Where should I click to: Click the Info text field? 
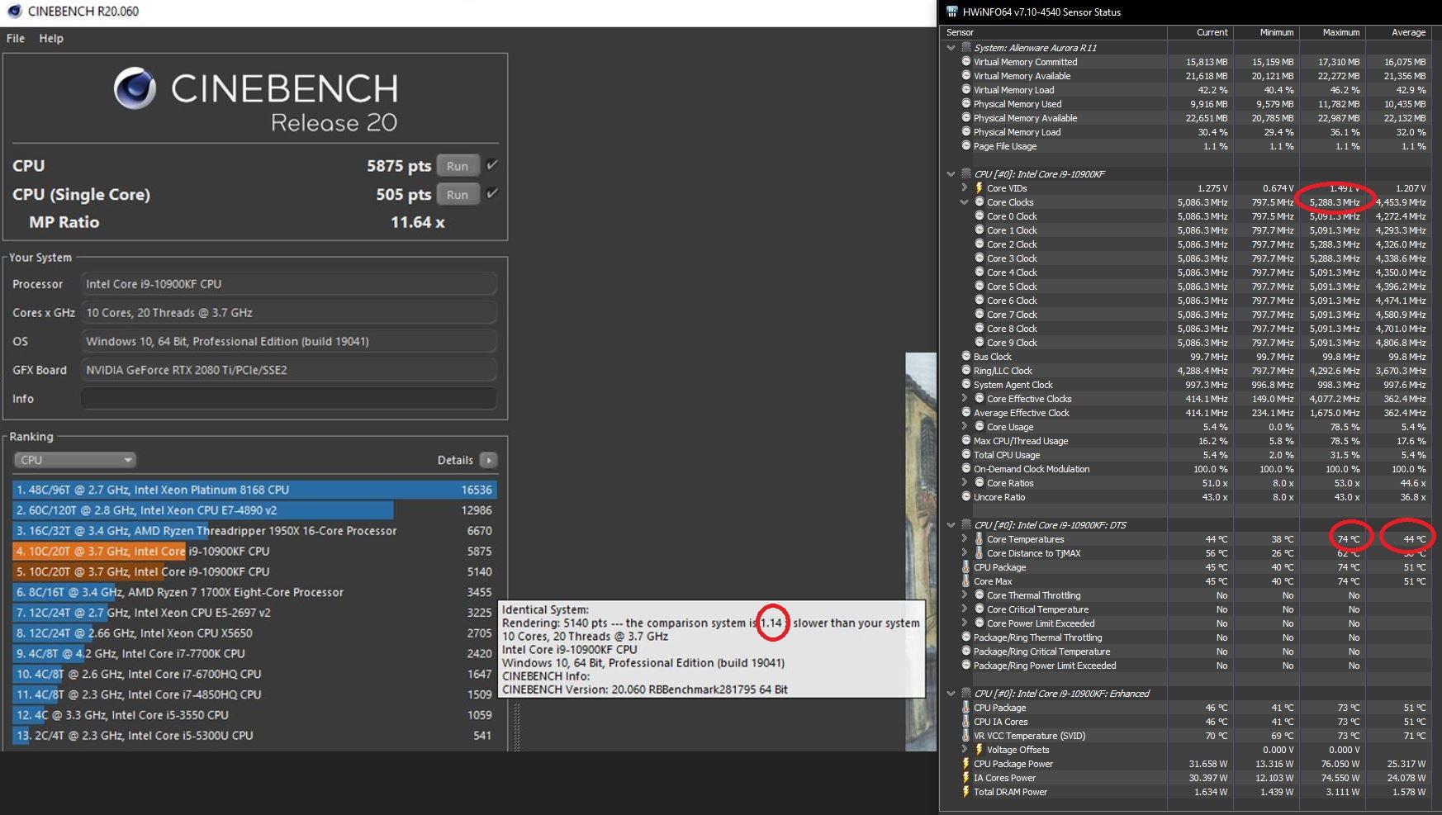288,399
